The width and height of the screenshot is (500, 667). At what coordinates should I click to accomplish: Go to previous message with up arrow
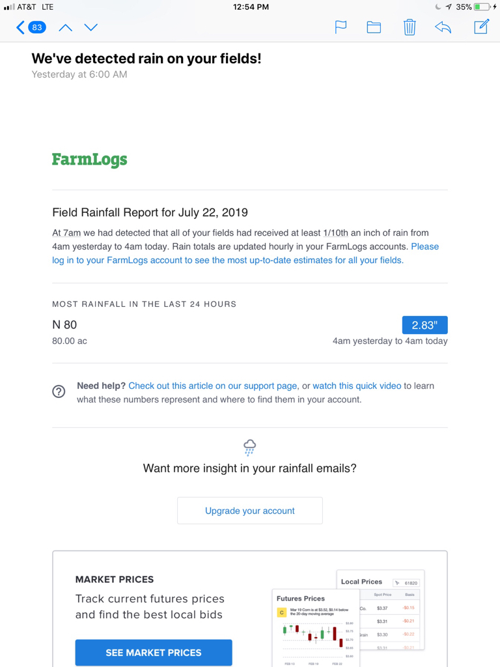(66, 27)
